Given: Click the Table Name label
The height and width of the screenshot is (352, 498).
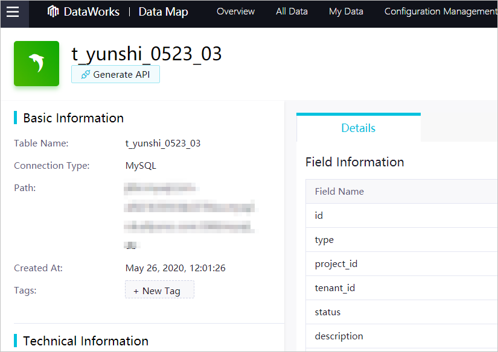Looking at the screenshot, I should click(x=41, y=143).
